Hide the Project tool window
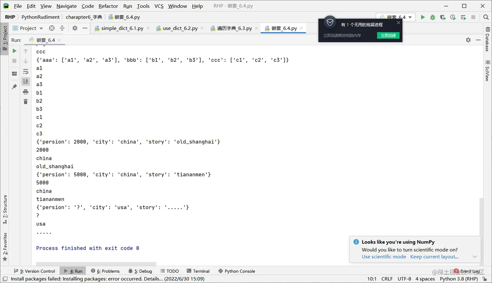The height and width of the screenshot is (283, 492). pos(85,28)
